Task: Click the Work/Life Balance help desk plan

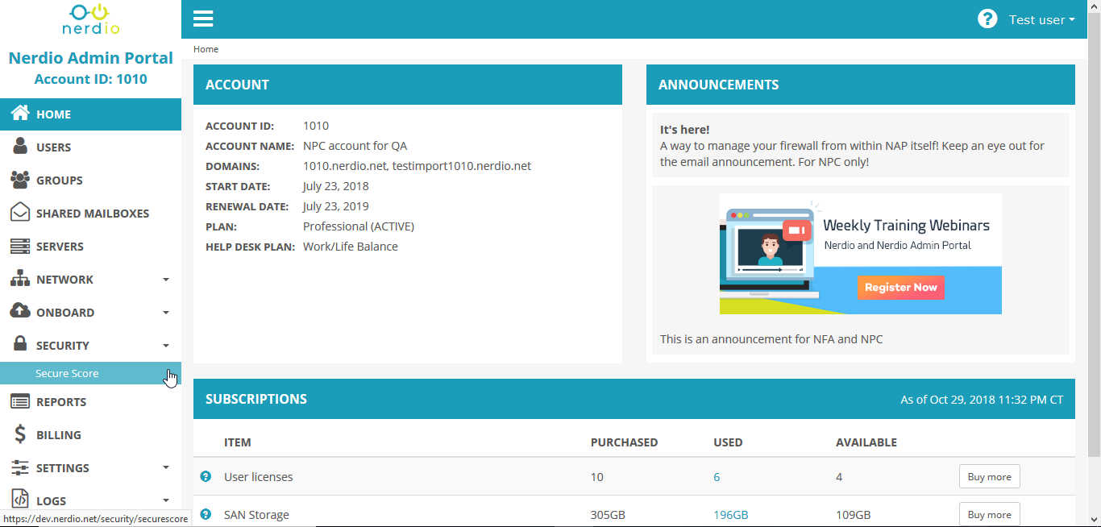Action: coord(351,247)
